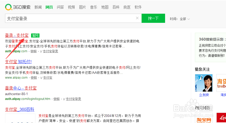Viewport: 226px width, 123px height.
Task: Switch to the 问答 tab
Action: click(60, 7)
